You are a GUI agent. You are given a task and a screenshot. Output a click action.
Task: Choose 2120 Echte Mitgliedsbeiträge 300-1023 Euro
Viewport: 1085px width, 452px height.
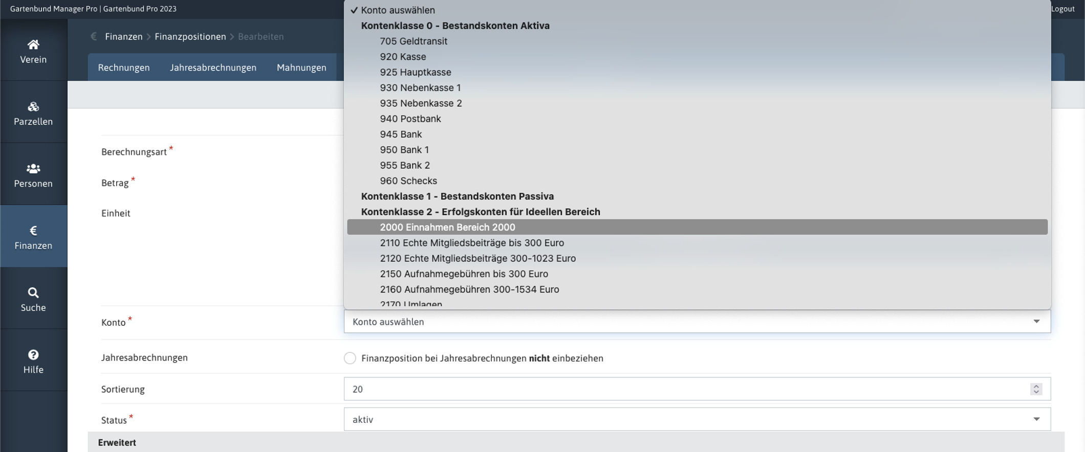click(697, 258)
